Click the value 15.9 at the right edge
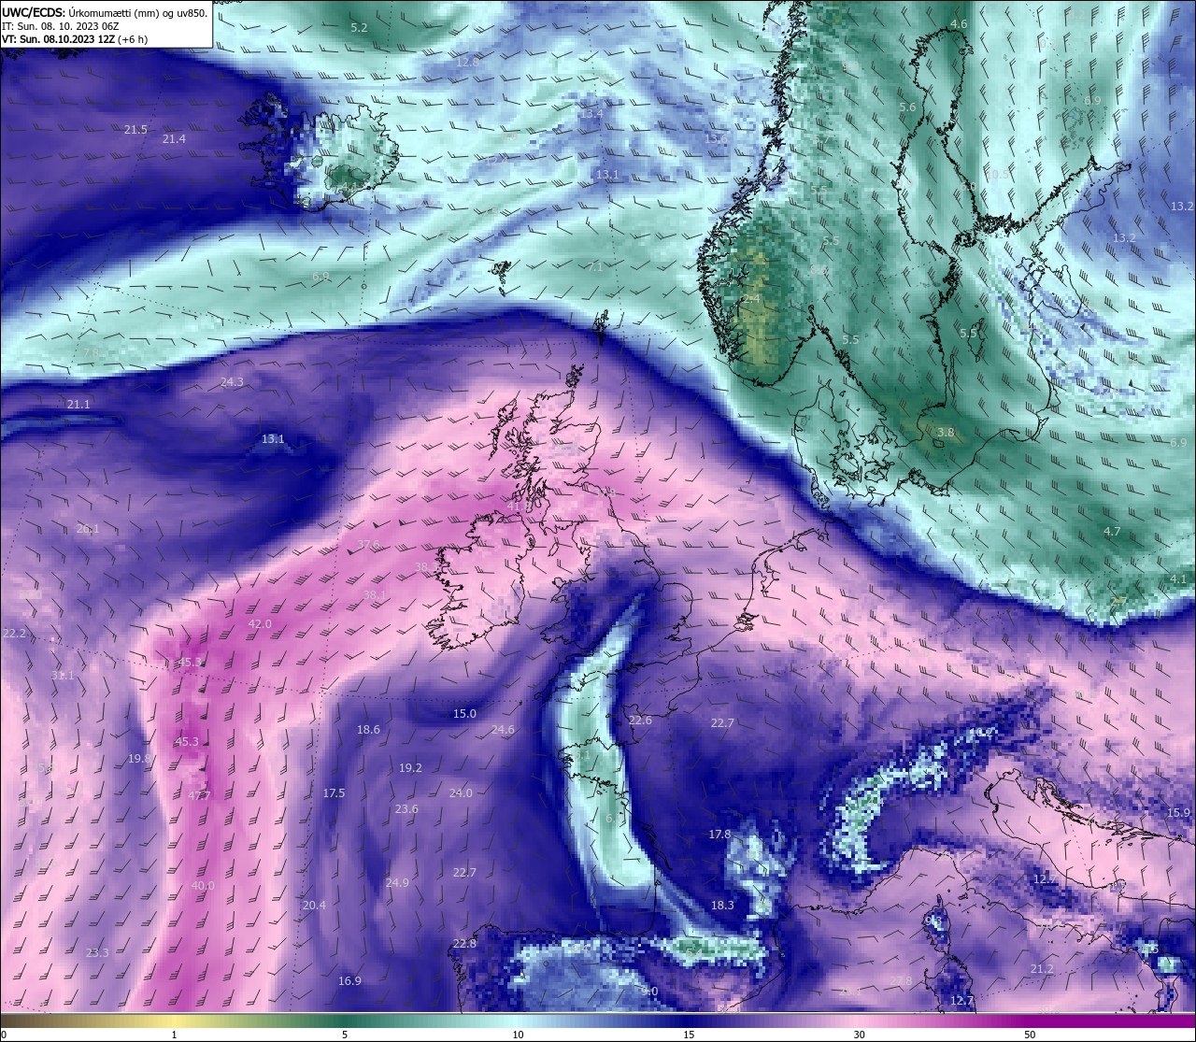The height and width of the screenshot is (1042, 1196). 1179,813
